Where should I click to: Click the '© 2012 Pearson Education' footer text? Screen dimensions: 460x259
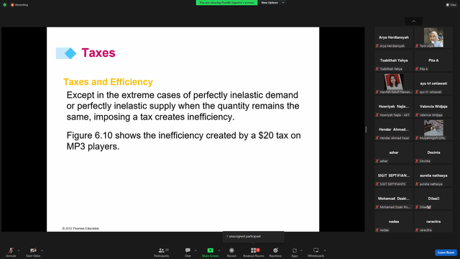[80, 229]
